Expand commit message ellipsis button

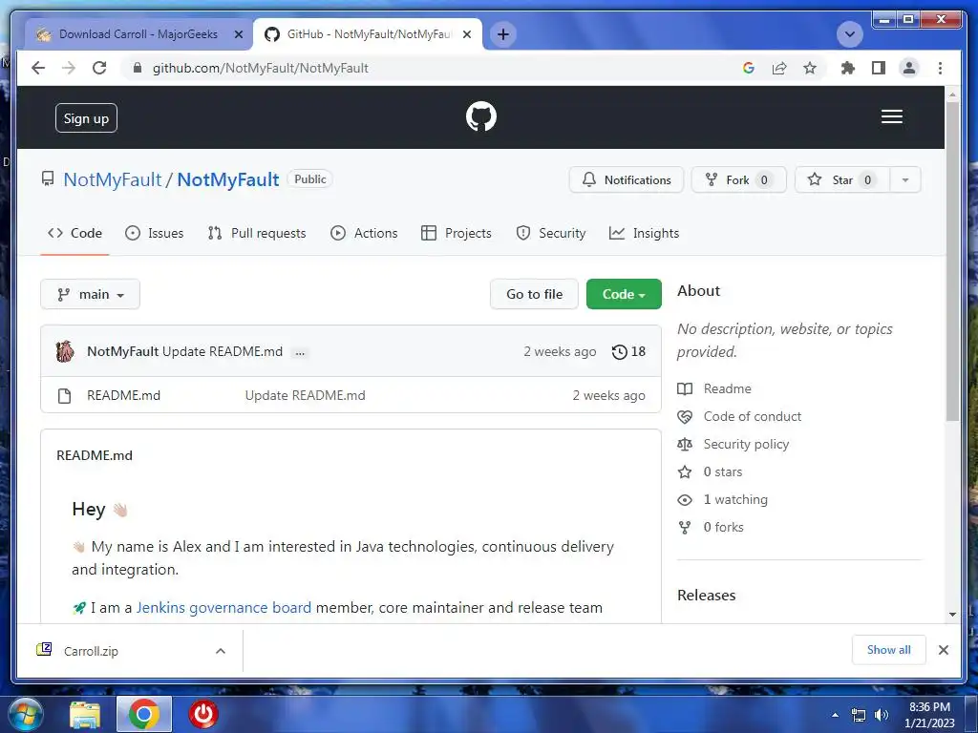pos(300,352)
